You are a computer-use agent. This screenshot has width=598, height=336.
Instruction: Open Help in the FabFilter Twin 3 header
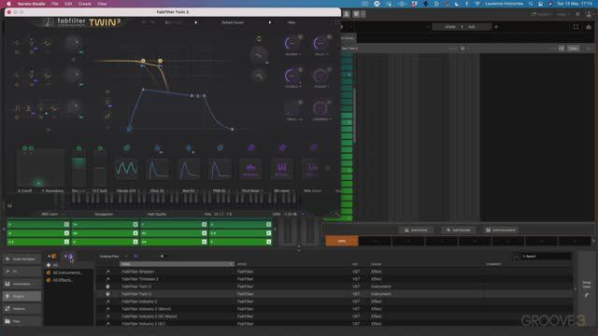tap(292, 22)
